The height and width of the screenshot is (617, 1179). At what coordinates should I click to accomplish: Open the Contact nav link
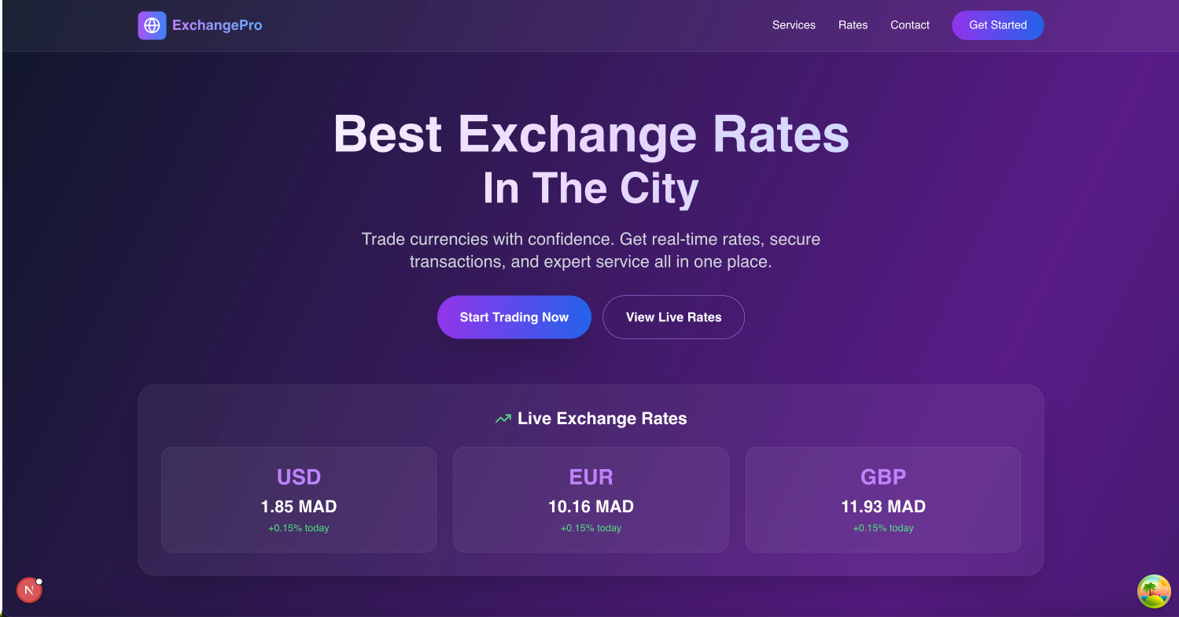(x=910, y=25)
